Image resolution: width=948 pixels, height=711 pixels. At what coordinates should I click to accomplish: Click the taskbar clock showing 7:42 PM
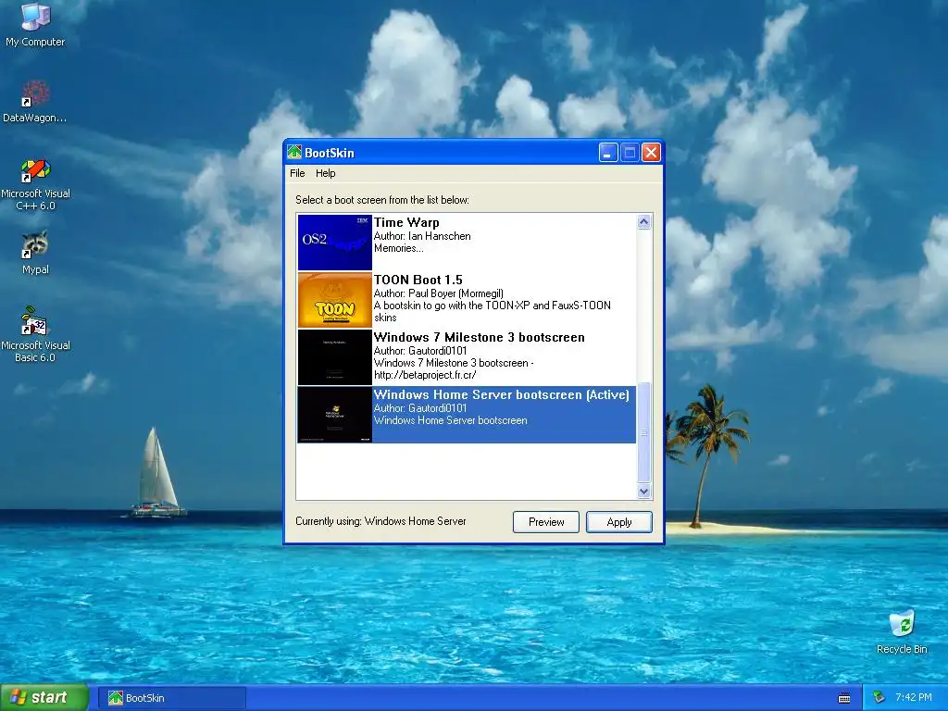click(x=914, y=698)
